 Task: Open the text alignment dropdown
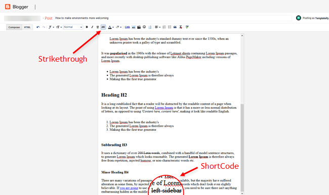coord(157,27)
